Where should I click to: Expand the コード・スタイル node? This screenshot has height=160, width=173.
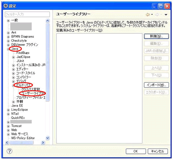13,73
